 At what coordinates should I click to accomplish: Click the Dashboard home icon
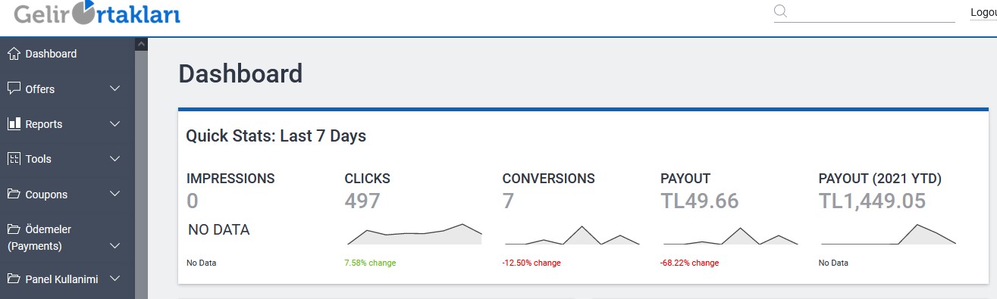(x=14, y=54)
